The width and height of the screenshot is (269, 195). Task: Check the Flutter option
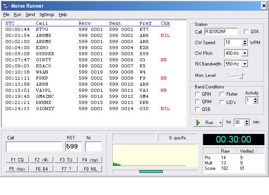pos(222,94)
